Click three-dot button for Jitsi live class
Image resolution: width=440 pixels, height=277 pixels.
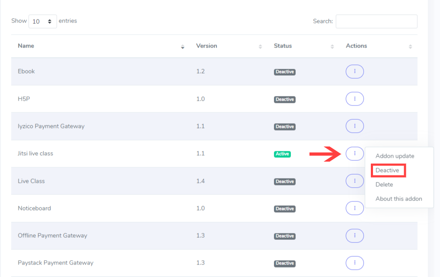point(354,153)
